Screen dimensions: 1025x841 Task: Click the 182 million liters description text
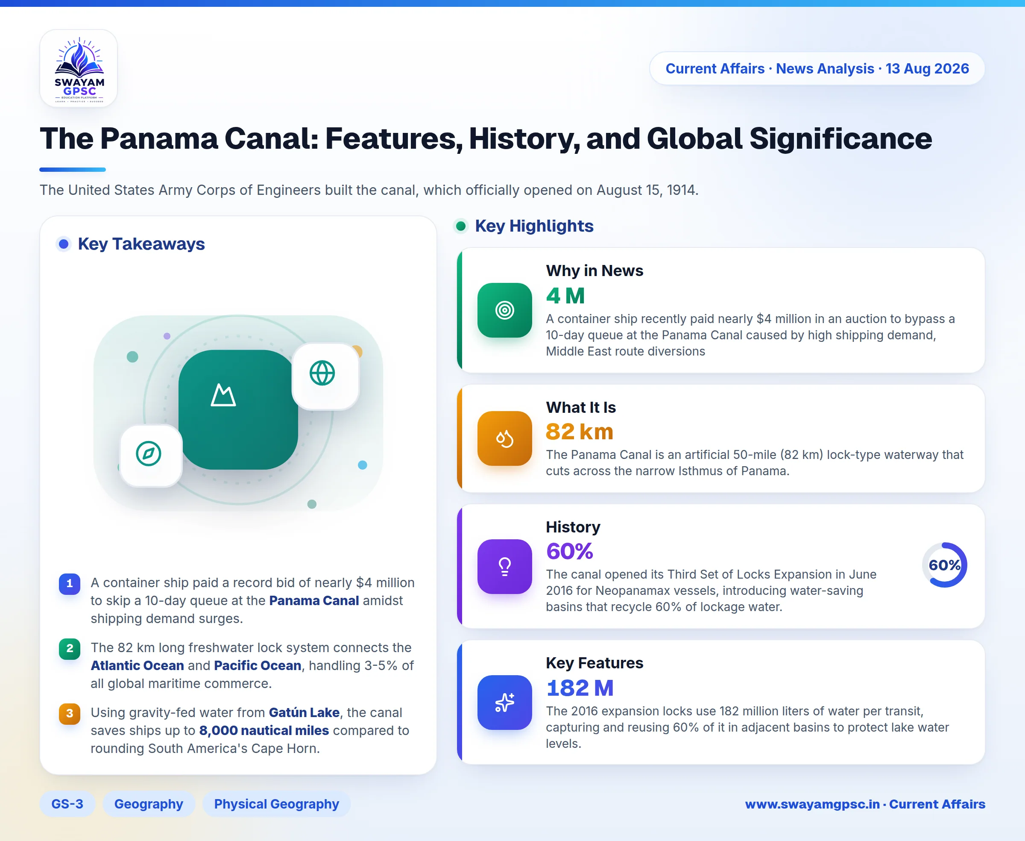747,727
